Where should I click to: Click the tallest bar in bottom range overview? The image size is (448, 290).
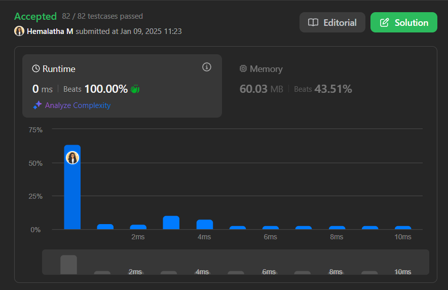click(x=68, y=265)
